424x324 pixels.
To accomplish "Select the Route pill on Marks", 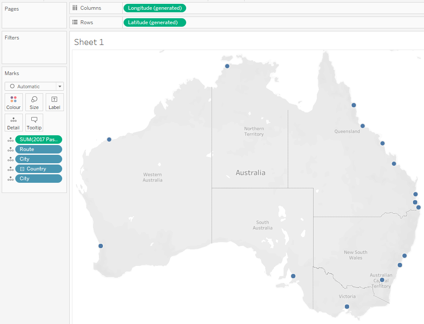I will pos(39,149).
